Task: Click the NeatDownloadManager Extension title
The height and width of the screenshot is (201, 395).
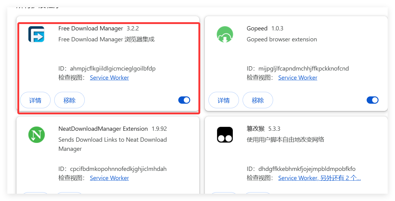Action: (103, 129)
